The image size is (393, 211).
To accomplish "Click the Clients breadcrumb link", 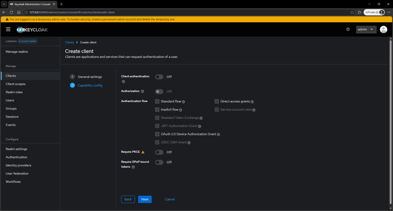I will click(69, 42).
